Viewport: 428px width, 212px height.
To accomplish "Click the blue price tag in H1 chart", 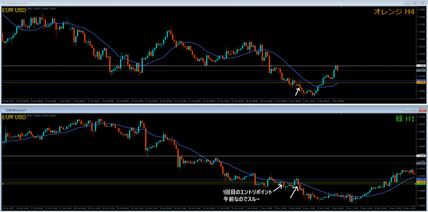I will coord(420,179).
